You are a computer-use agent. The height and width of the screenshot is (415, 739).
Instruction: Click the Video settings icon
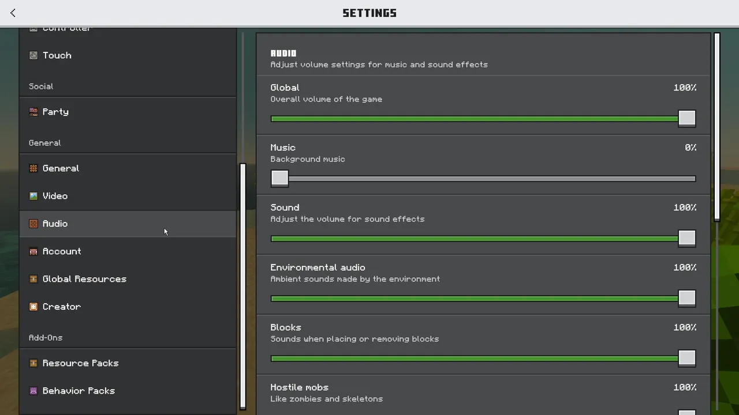(33, 196)
